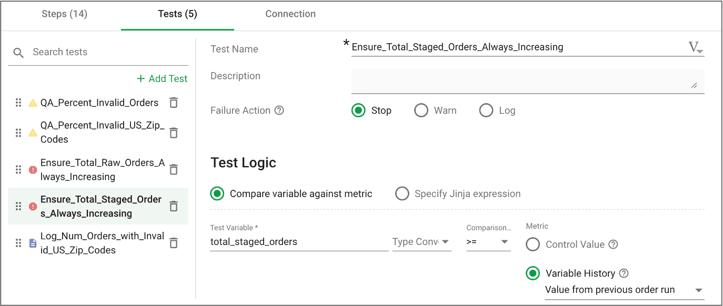Click trash icon for QA_Percent_Invalid_US_Zip_Codes
The image size is (723, 306).
click(174, 132)
